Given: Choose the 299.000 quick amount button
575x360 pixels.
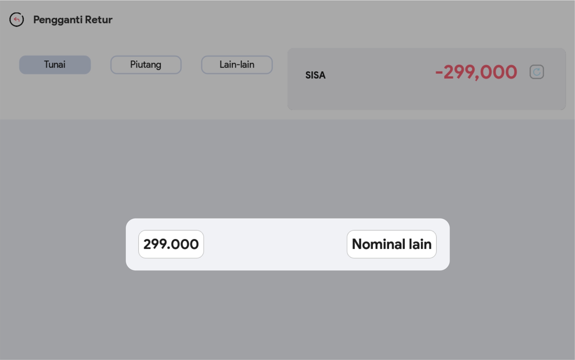Looking at the screenshot, I should pyautogui.click(x=171, y=244).
